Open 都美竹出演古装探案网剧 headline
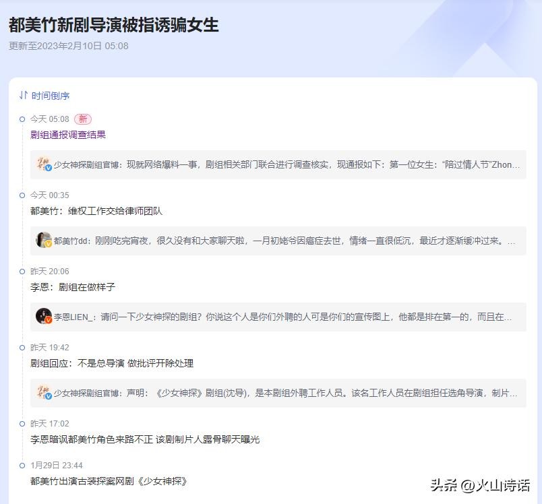542x504 pixels. (x=109, y=481)
